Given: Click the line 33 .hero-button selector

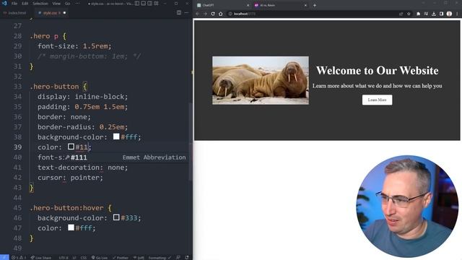Looking at the screenshot, I should point(55,87).
